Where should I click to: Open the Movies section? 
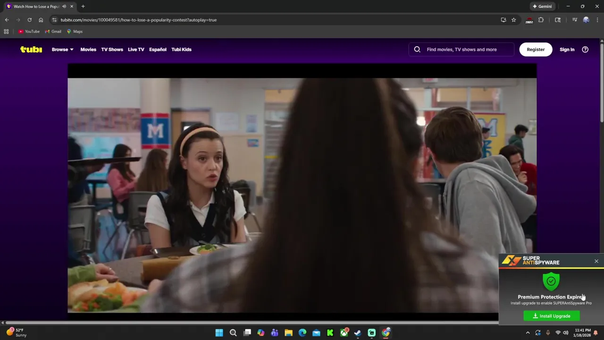88,49
